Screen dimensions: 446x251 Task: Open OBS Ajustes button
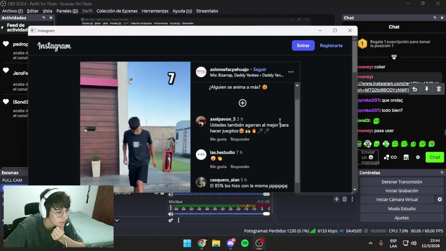[402, 218]
